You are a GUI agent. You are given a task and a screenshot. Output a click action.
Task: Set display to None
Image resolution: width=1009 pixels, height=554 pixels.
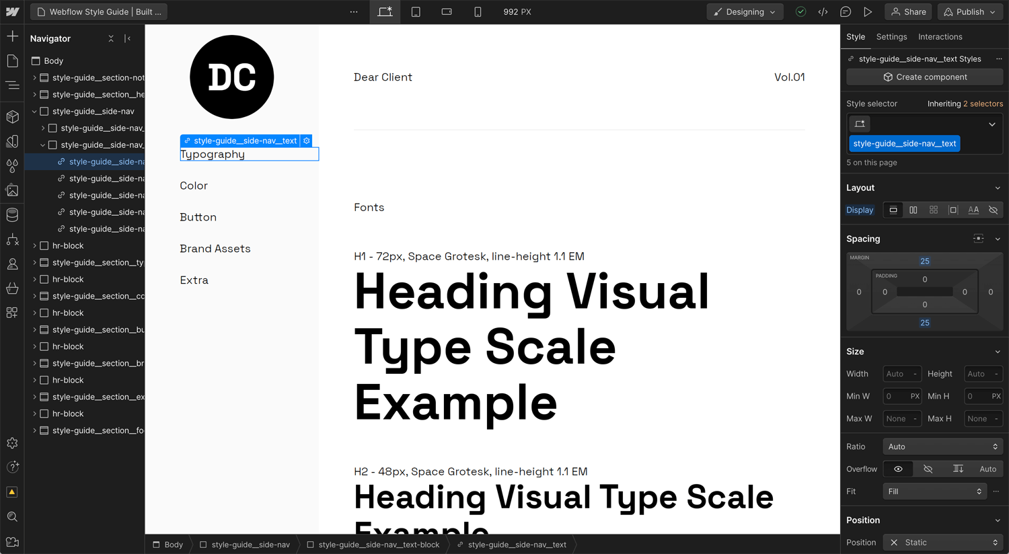tap(993, 210)
